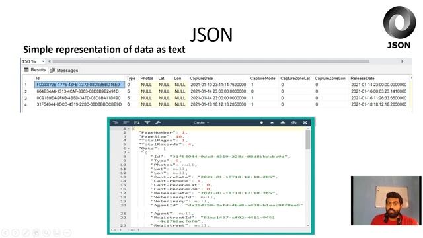Screen dimensions: 423x238
Task: Click the JSON logo image
Action: [399, 27]
